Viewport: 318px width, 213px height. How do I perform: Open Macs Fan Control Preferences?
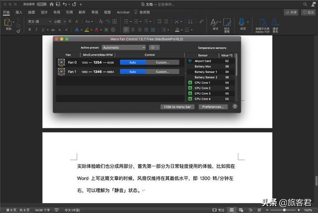(213, 107)
